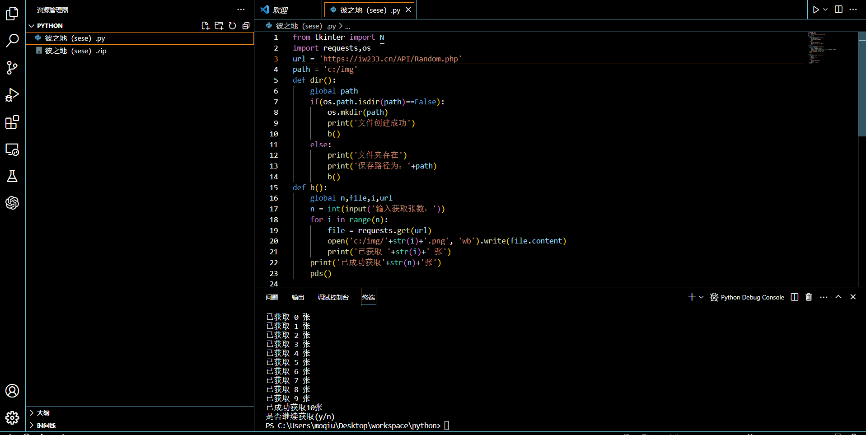Viewport: 866px width, 435px height.
Task: Open Source Control view
Action: coord(12,68)
